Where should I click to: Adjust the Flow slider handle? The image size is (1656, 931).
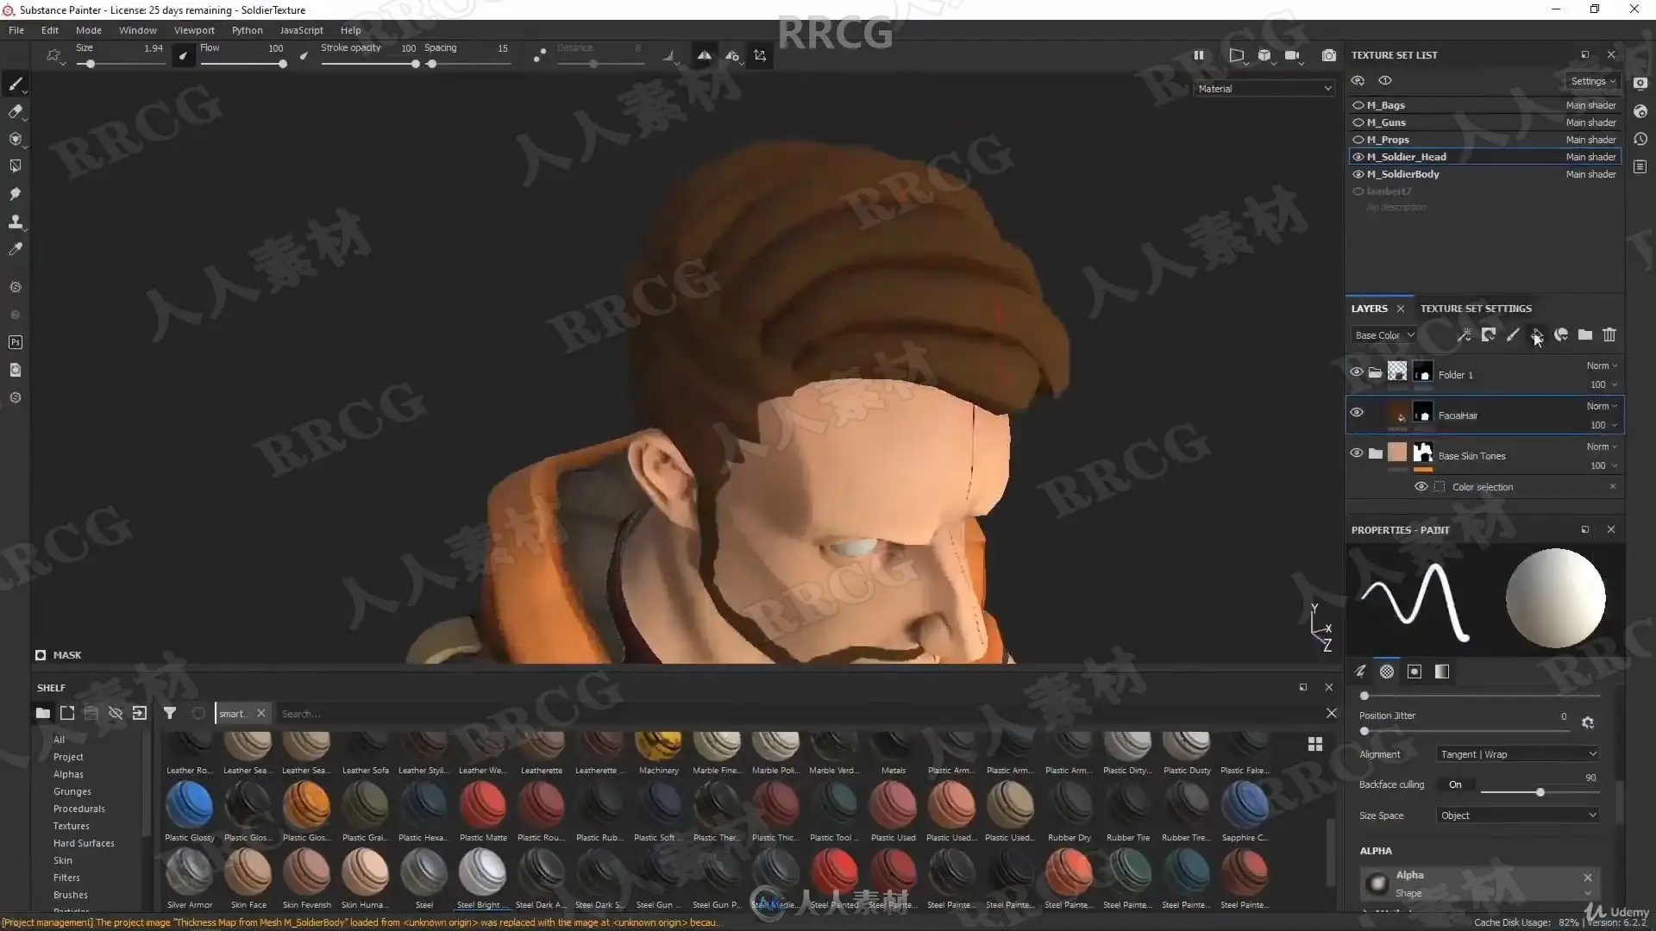(x=282, y=65)
